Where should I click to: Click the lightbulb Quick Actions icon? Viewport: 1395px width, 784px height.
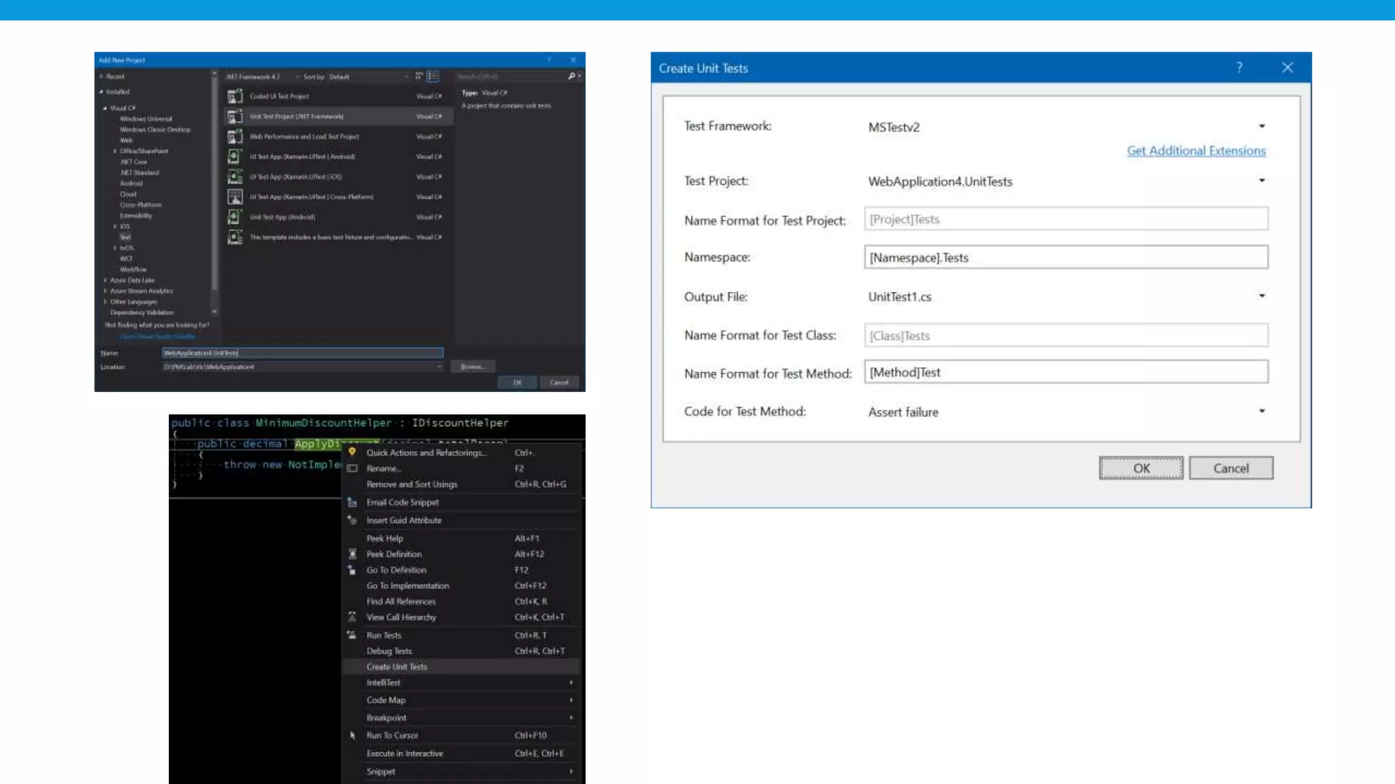[352, 452]
